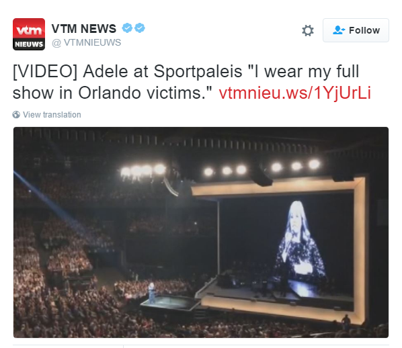Click the second verified badge icon

pos(139,28)
